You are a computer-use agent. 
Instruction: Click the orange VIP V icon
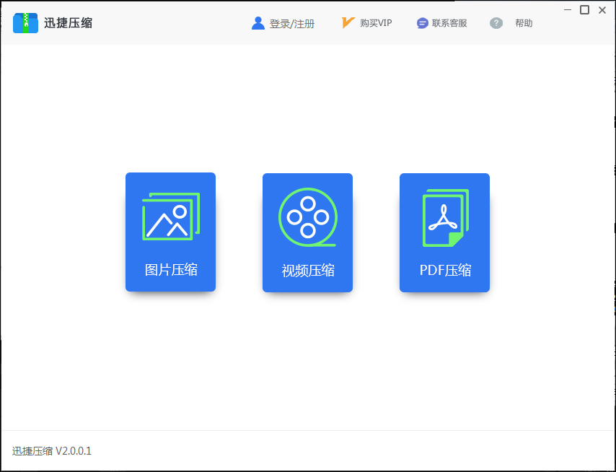pos(348,23)
